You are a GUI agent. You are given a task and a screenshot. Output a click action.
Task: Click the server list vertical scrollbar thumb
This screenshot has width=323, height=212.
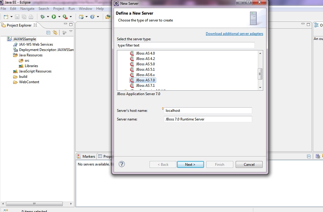tap(260, 74)
